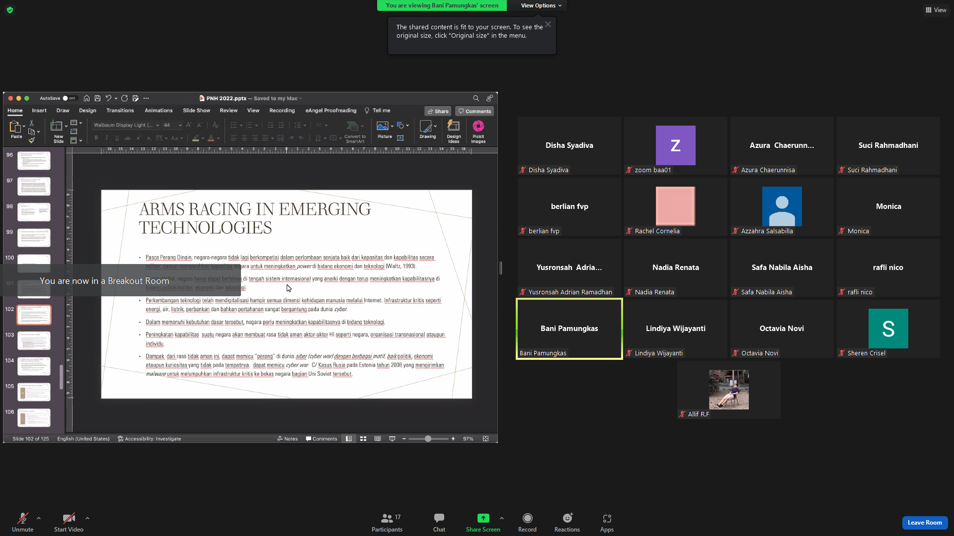This screenshot has width=954, height=536.
Task: Expand audio options arrow next to Unmute
Action: 39,518
